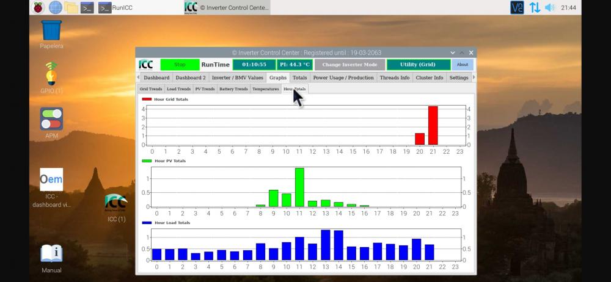Open the APM toggle desktop icon
The height and width of the screenshot is (282, 611).
tap(51, 123)
